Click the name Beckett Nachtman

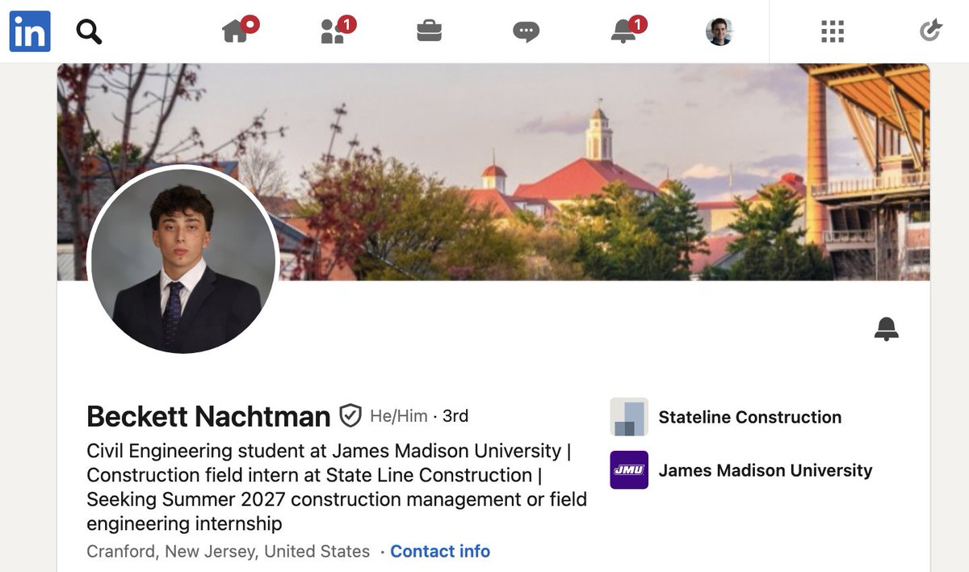[208, 417]
